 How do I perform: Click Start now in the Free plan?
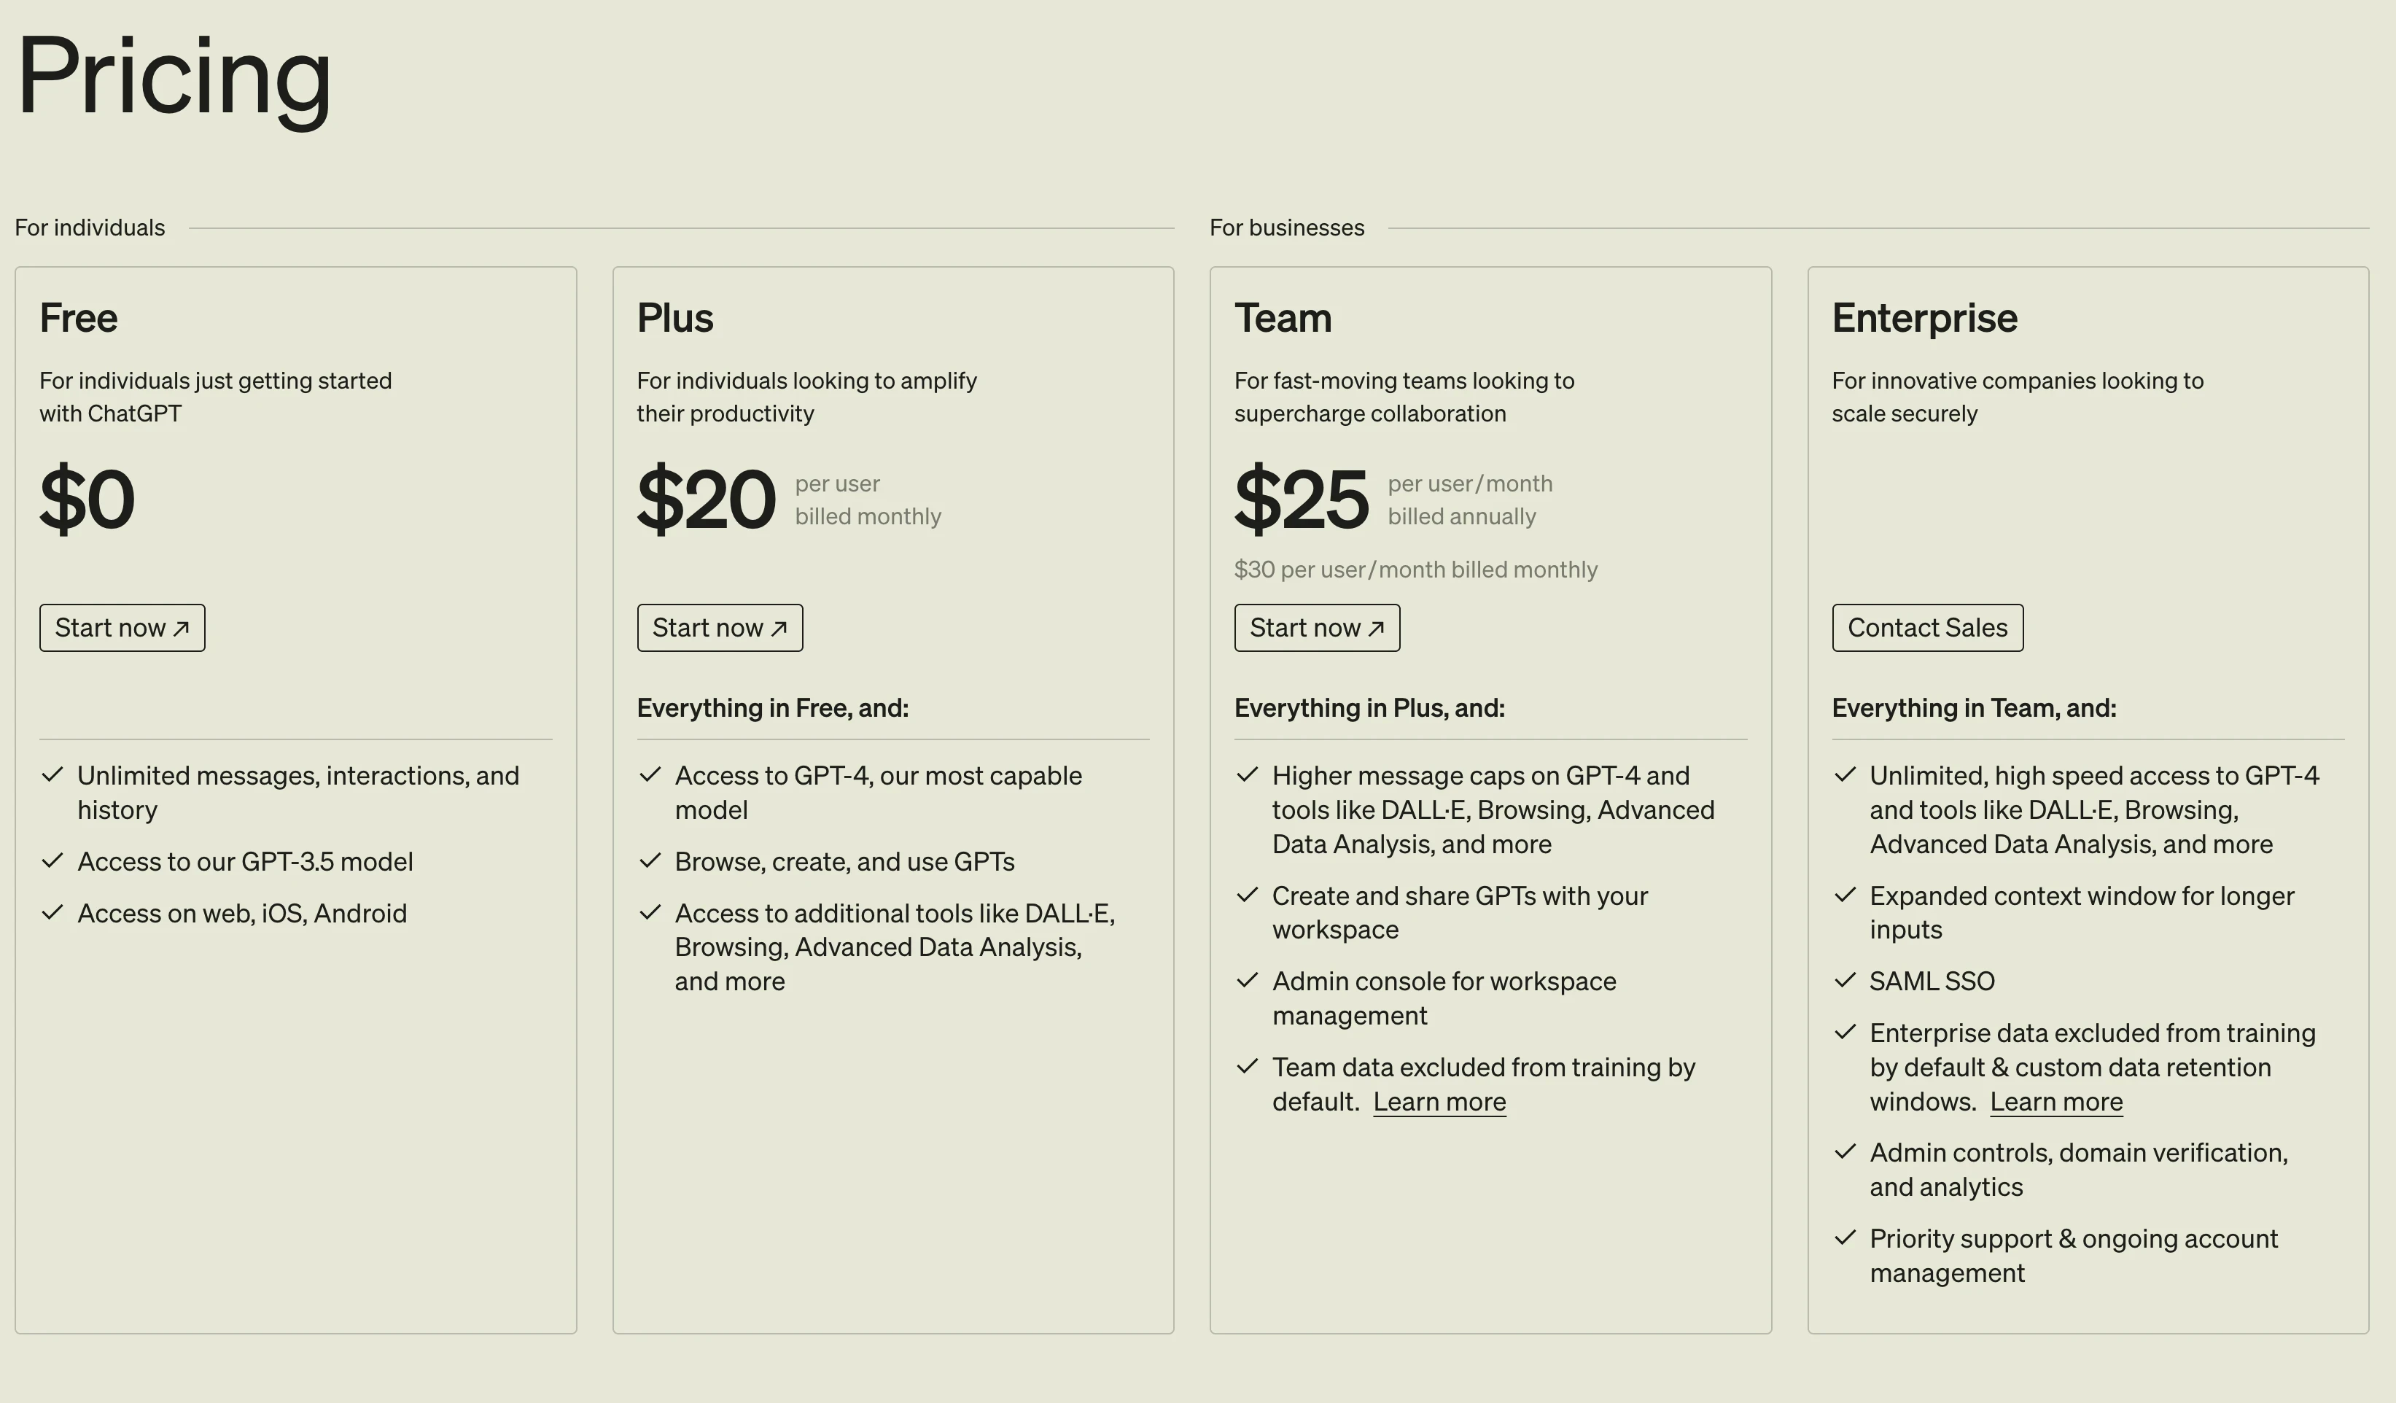(122, 628)
